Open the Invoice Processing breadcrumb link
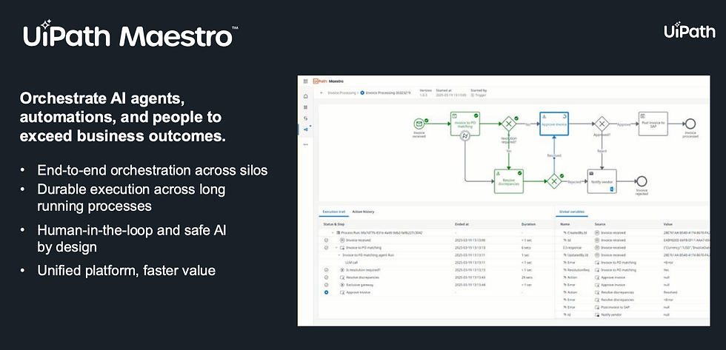This screenshot has height=350, width=726. (x=342, y=93)
